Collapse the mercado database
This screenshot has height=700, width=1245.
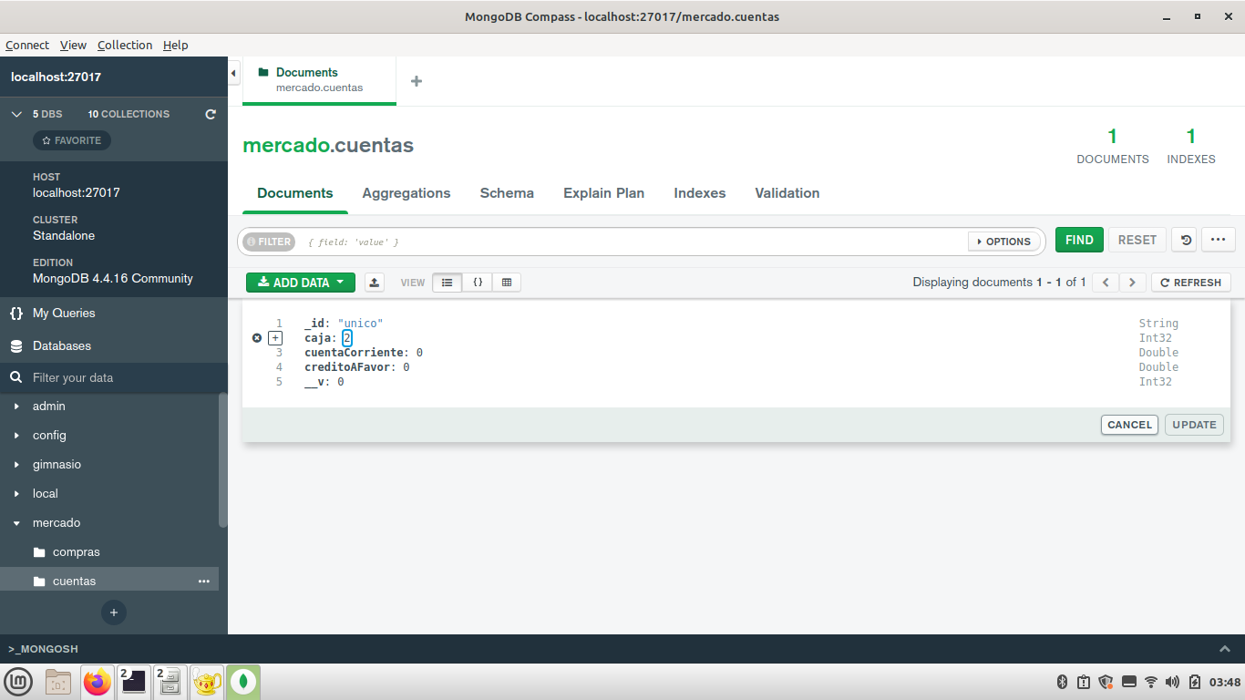click(x=16, y=523)
